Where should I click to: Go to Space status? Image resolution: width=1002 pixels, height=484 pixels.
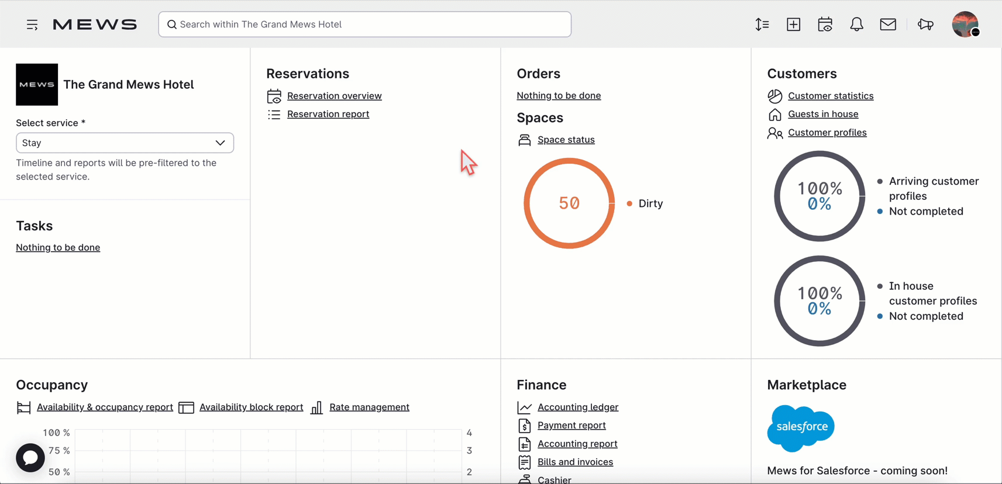pyautogui.click(x=566, y=140)
